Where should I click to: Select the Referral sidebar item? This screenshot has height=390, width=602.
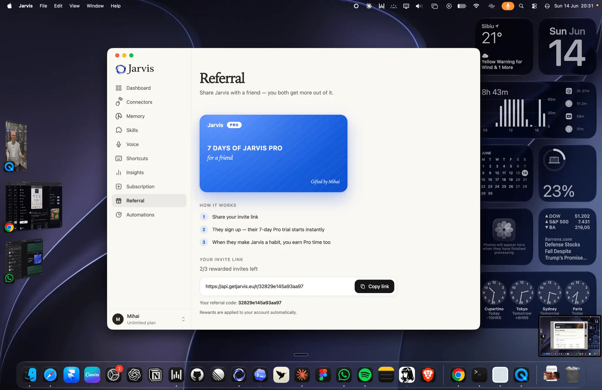tap(149, 201)
